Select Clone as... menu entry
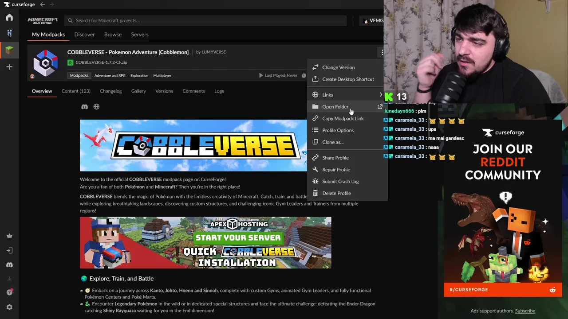The image size is (568, 319). (347, 142)
